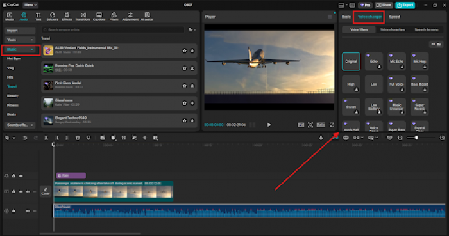Click the add marker shield icon
This screenshot has height=236, width=449.
tap(89, 138)
